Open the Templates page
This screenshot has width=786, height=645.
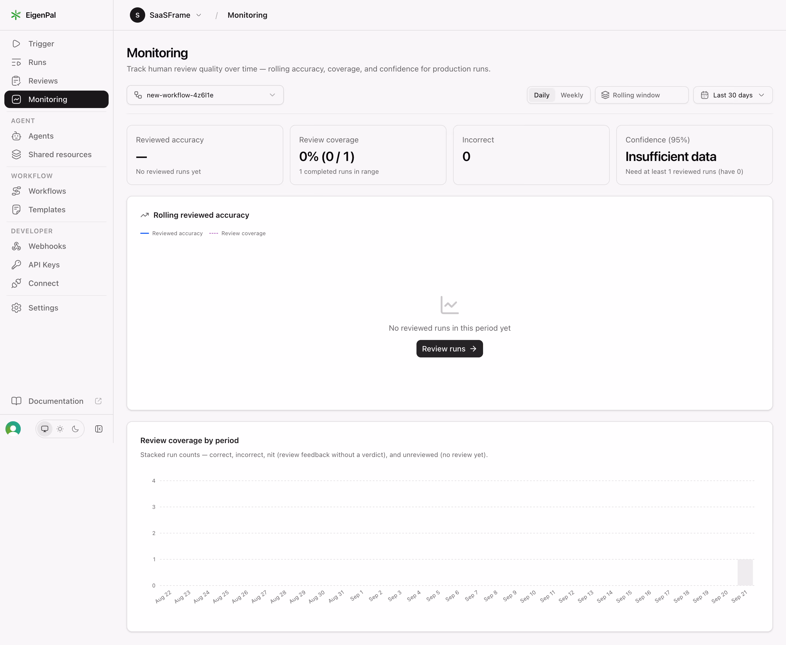coord(56,210)
